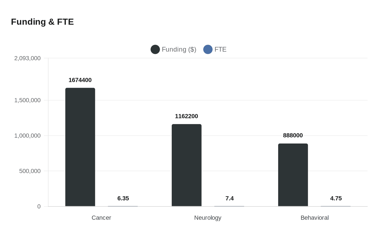Select the Neurology funding bar

187,165
